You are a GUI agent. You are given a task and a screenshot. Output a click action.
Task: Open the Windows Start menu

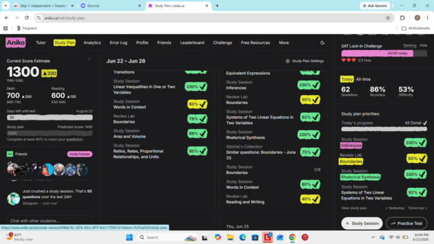[x=129, y=237]
